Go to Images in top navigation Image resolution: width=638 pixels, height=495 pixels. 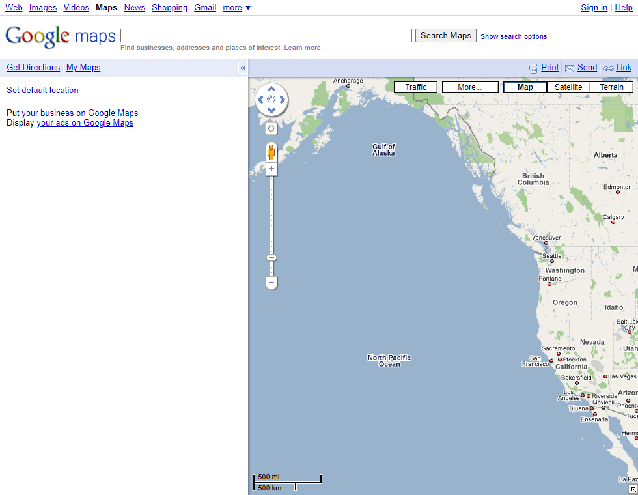coord(43,8)
